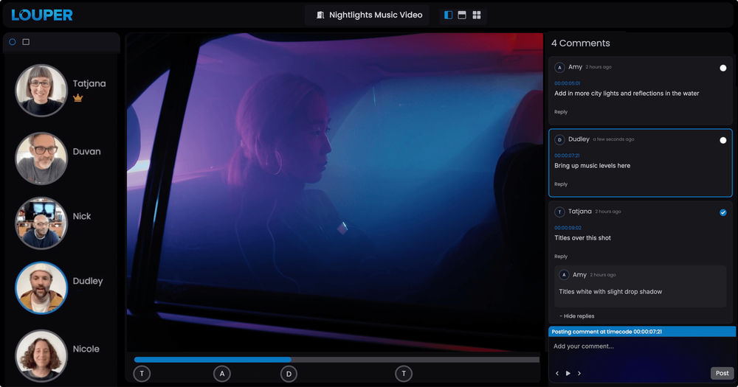738x387 pixels.
Task: Switch to the top-panel layout icon
Action: click(x=462, y=15)
